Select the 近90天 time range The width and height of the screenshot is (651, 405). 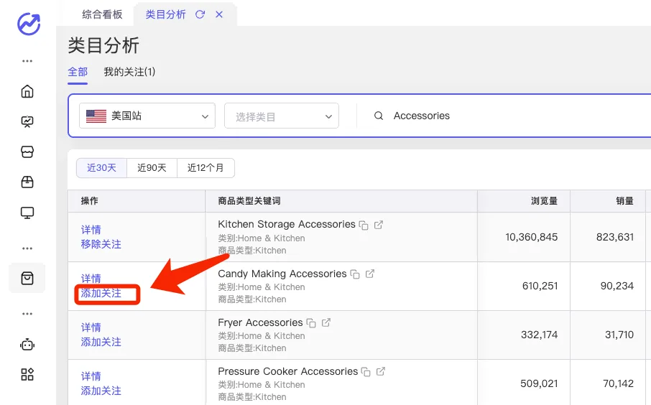[x=152, y=167]
